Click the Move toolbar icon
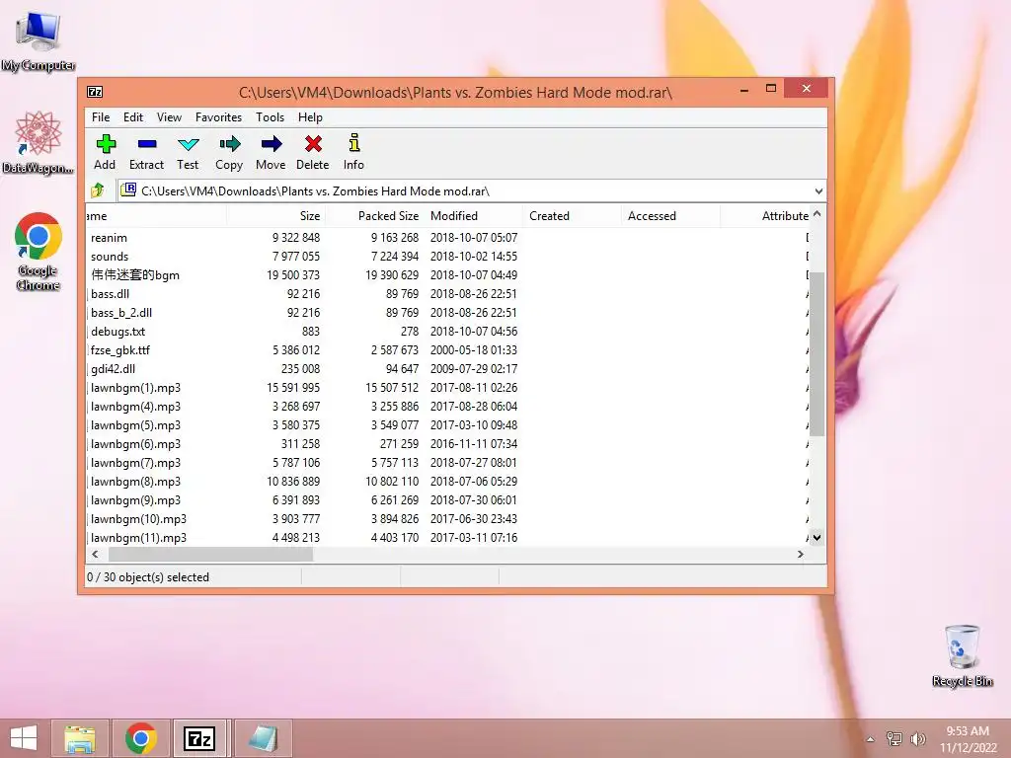This screenshot has width=1011, height=758. 272,144
